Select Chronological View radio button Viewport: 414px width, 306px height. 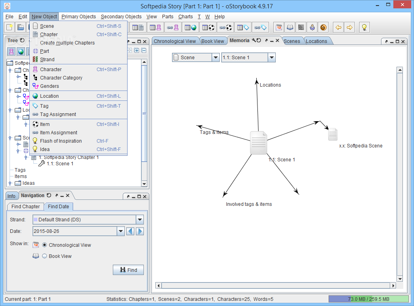click(x=44, y=245)
